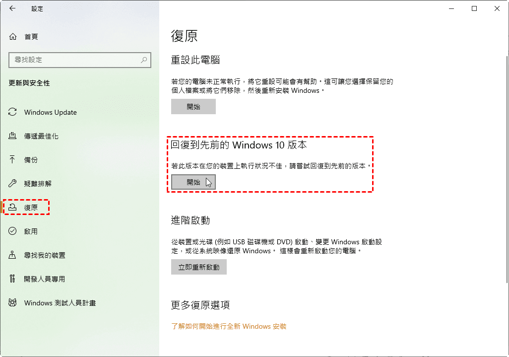Click the Windows Update sync icon
Screen dimensions: 509x357
[12, 112]
